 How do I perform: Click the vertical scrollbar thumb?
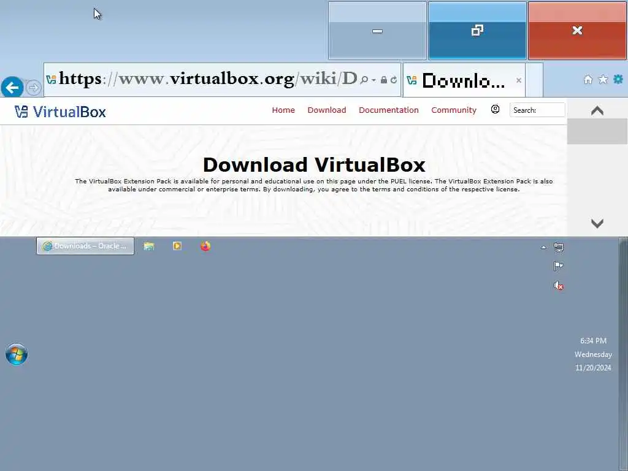pyautogui.click(x=597, y=131)
